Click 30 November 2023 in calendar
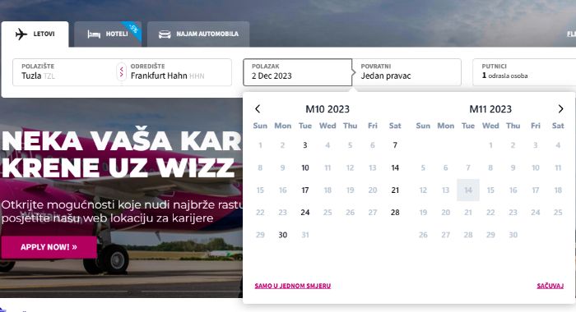576x312 pixels. [x=513, y=235]
